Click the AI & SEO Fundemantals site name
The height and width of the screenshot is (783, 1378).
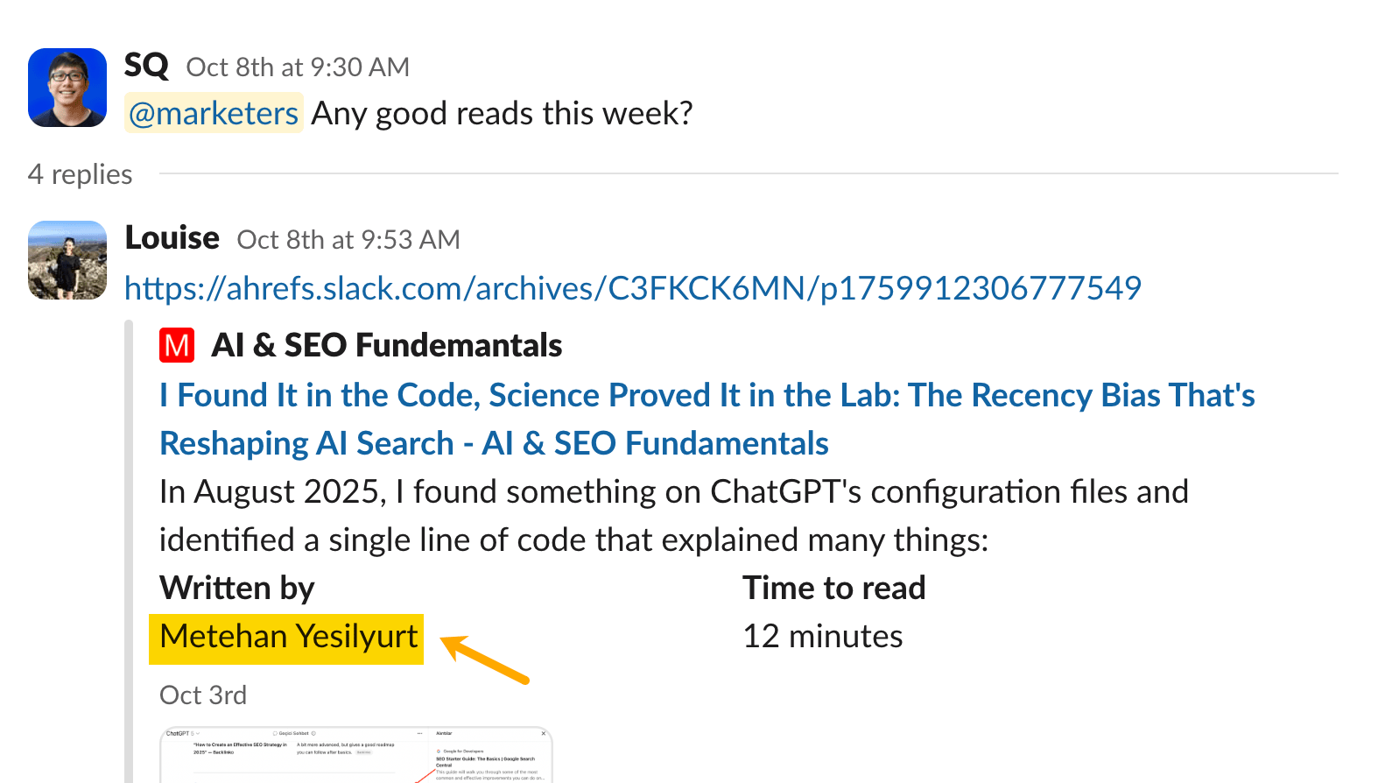(386, 345)
